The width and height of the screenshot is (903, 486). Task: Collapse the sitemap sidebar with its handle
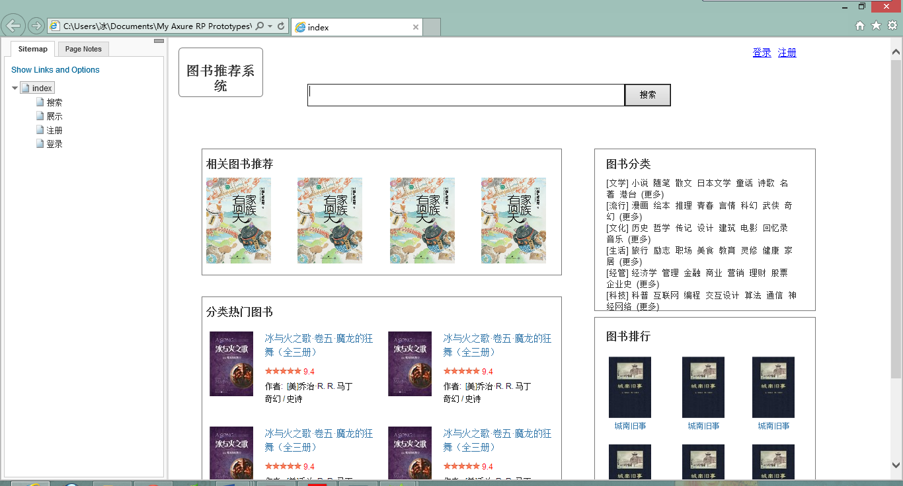(x=159, y=41)
